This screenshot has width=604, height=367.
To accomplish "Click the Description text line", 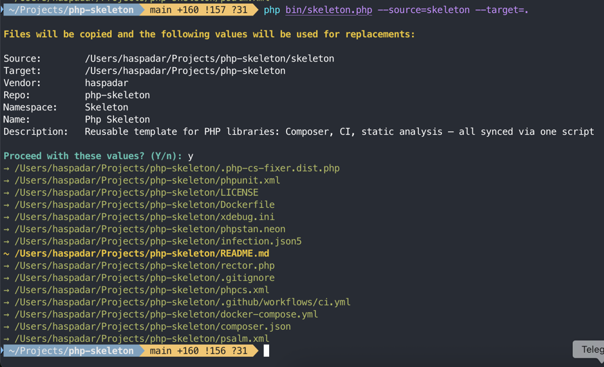I will (x=339, y=132).
